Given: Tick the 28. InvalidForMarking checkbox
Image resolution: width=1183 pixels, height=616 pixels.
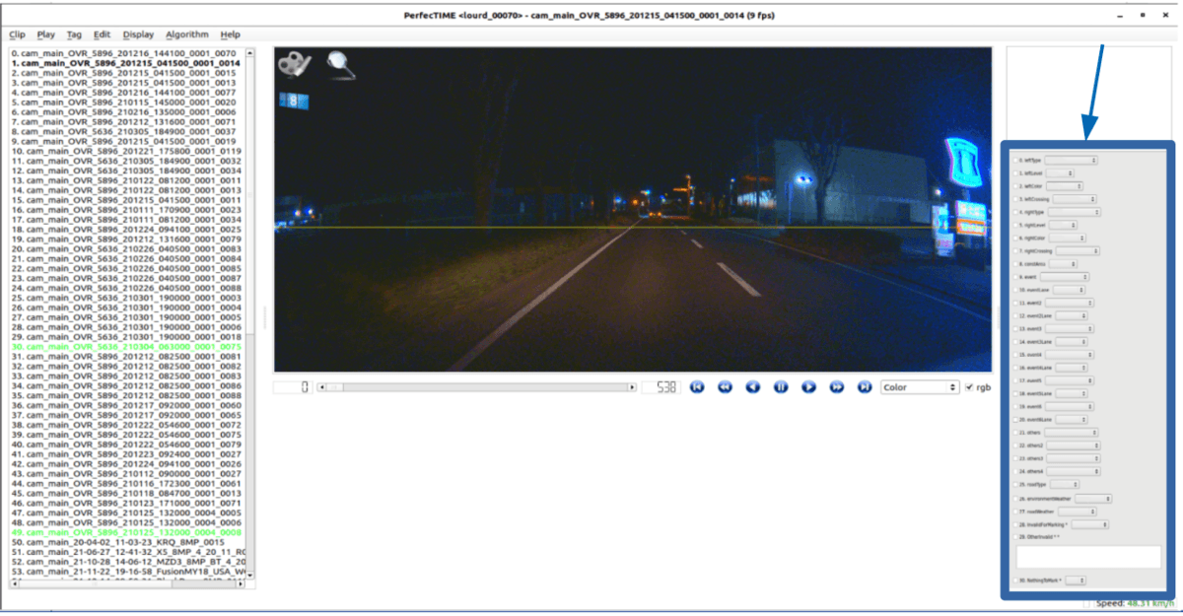Looking at the screenshot, I should [1015, 524].
